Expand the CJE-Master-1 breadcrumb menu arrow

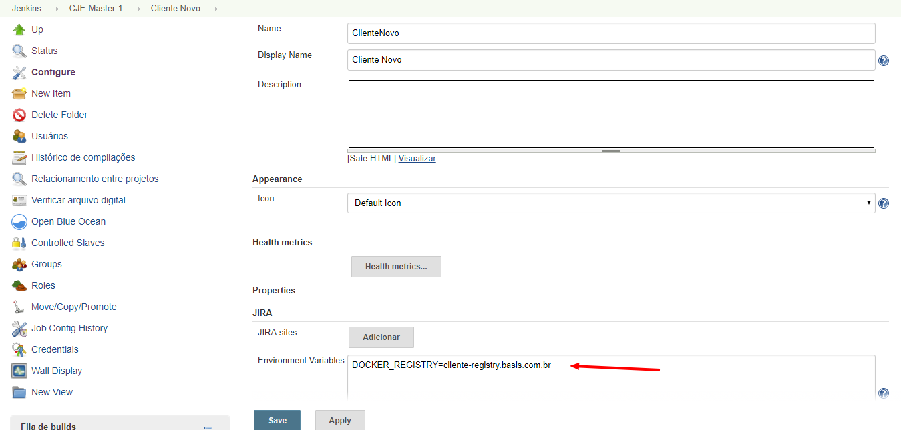point(138,9)
